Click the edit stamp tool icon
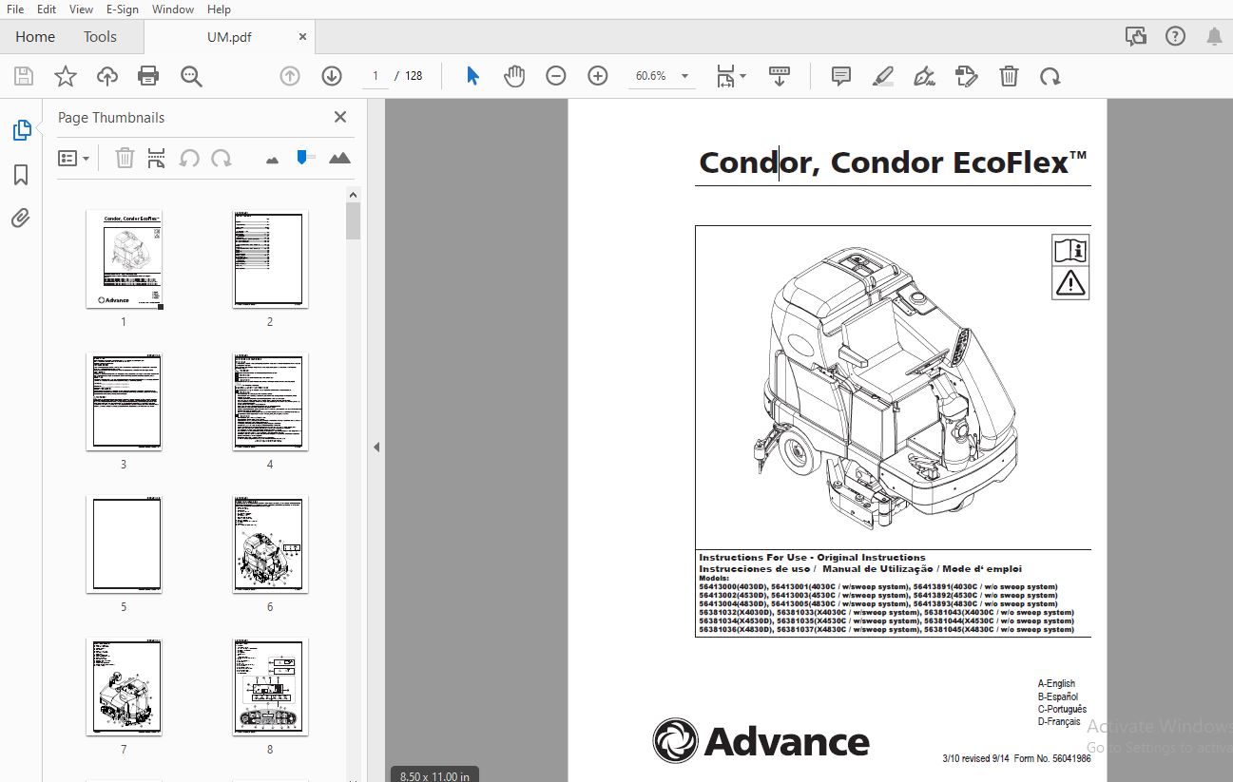 [x=967, y=76]
